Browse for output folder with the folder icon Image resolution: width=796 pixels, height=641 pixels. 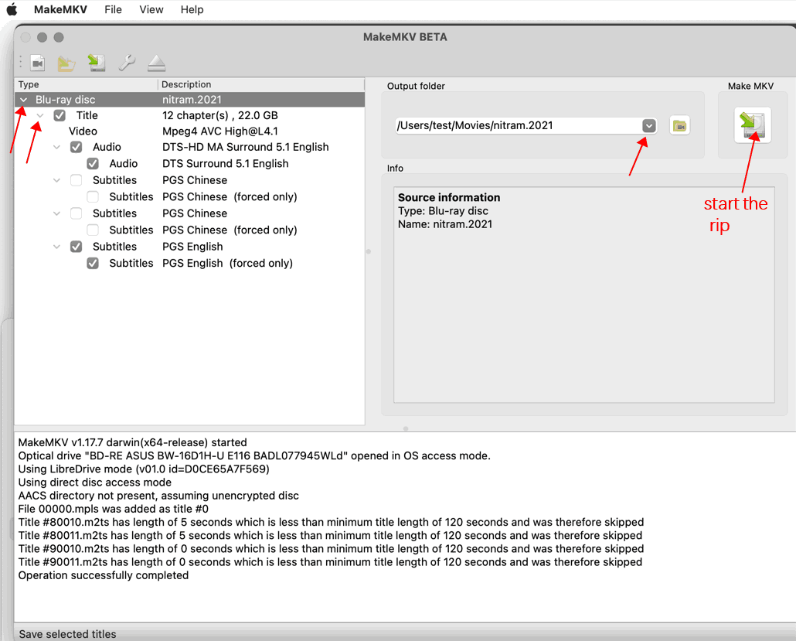pyautogui.click(x=679, y=126)
